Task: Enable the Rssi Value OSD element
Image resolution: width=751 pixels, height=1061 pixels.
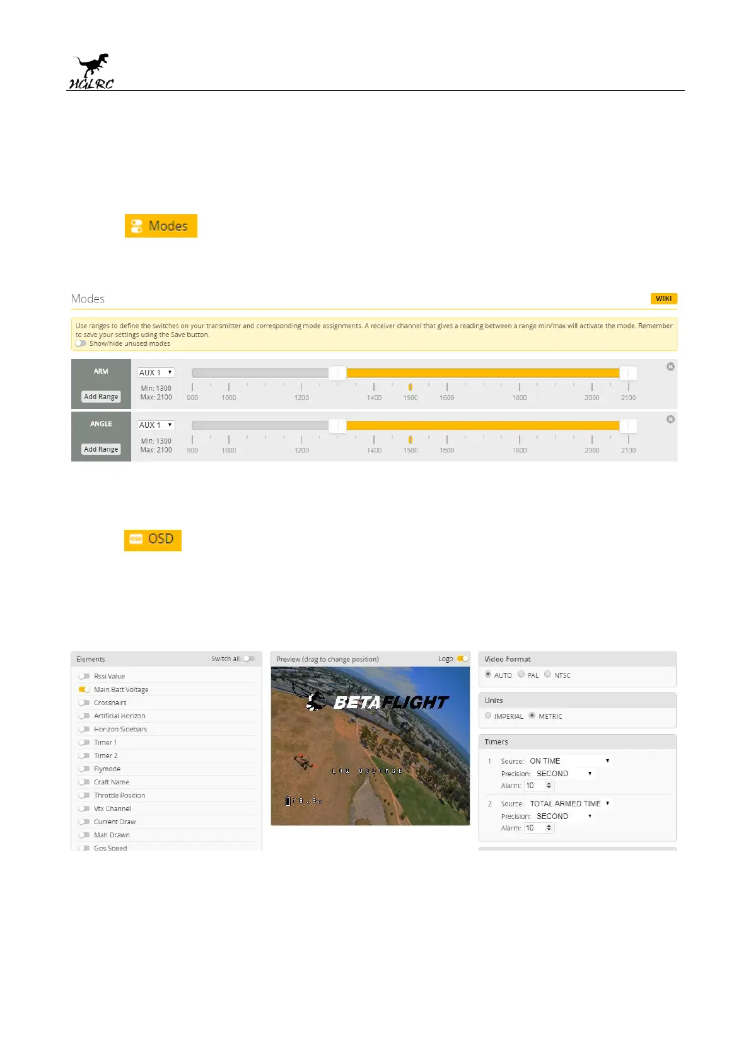Action: (84, 676)
